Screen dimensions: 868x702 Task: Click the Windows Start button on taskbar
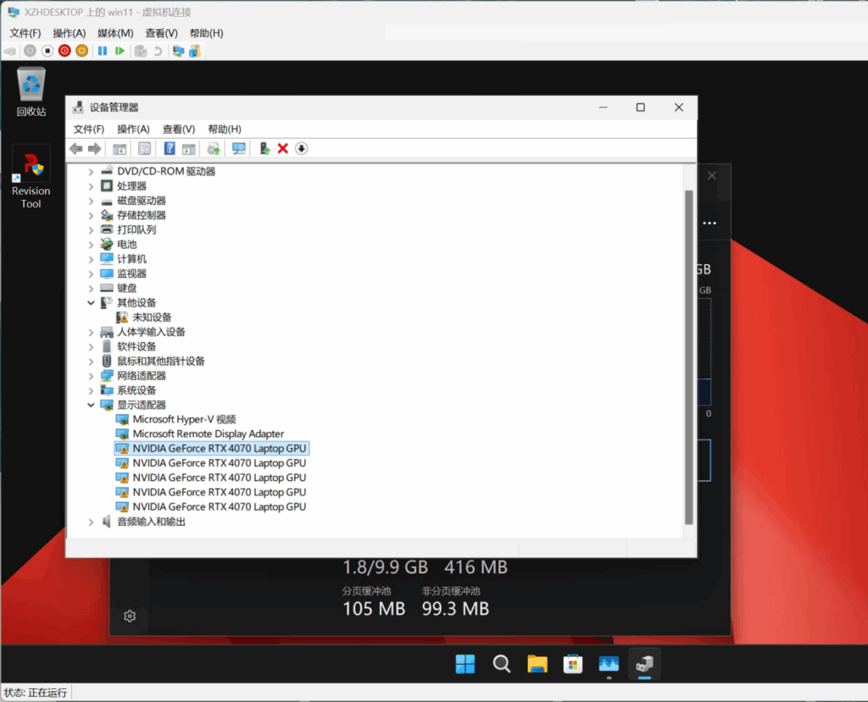[465, 664]
